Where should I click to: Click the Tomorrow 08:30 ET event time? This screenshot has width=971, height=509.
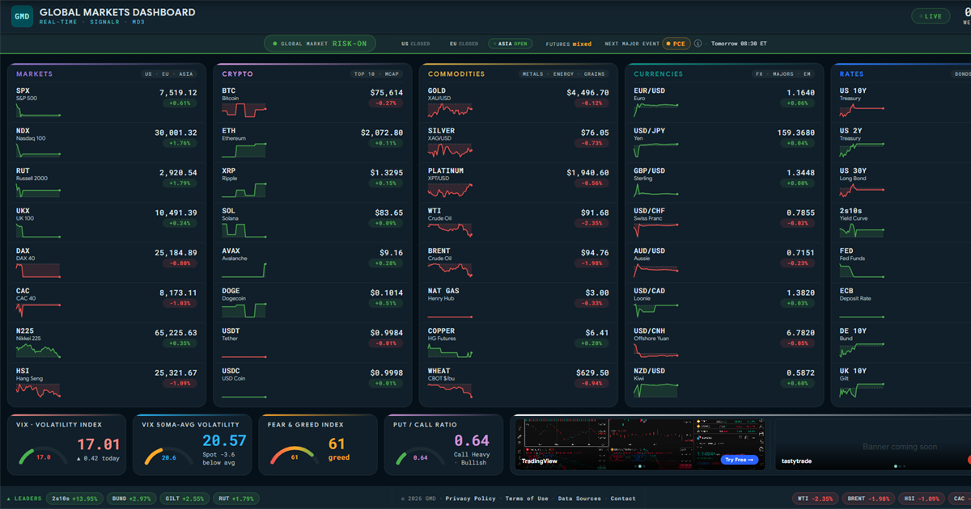coord(739,44)
